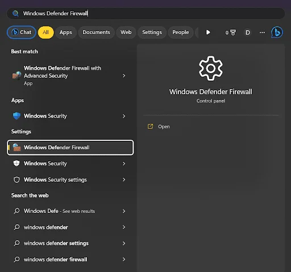Click the Open external-link icon
291x272 pixels.
click(x=150, y=126)
